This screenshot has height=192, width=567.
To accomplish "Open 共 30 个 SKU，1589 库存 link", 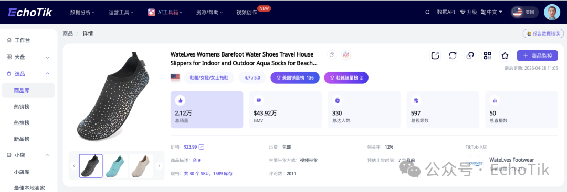I will (208, 174).
